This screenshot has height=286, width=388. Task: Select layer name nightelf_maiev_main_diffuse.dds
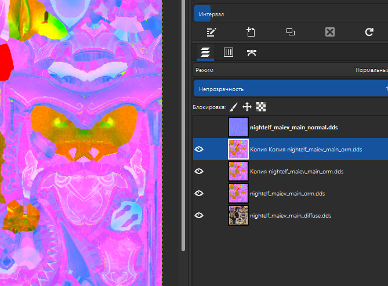pyautogui.click(x=291, y=216)
